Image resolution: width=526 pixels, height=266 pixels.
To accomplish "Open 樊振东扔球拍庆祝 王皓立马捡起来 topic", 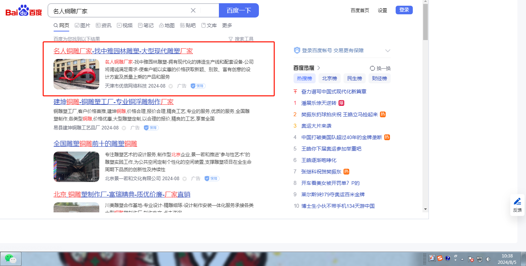I will click(x=340, y=114).
